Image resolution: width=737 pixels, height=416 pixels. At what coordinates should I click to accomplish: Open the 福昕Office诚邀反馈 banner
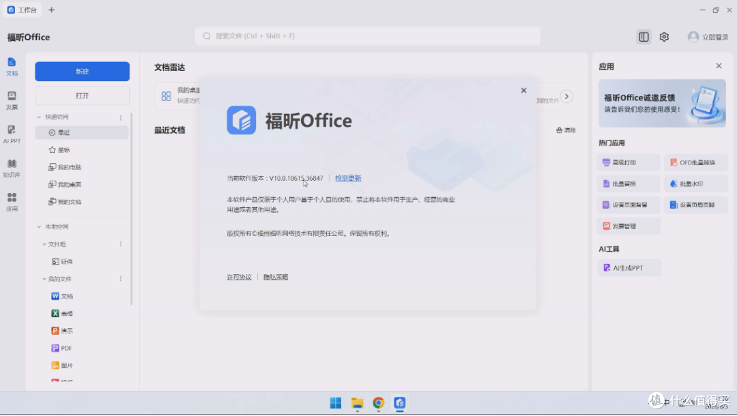tap(662, 103)
